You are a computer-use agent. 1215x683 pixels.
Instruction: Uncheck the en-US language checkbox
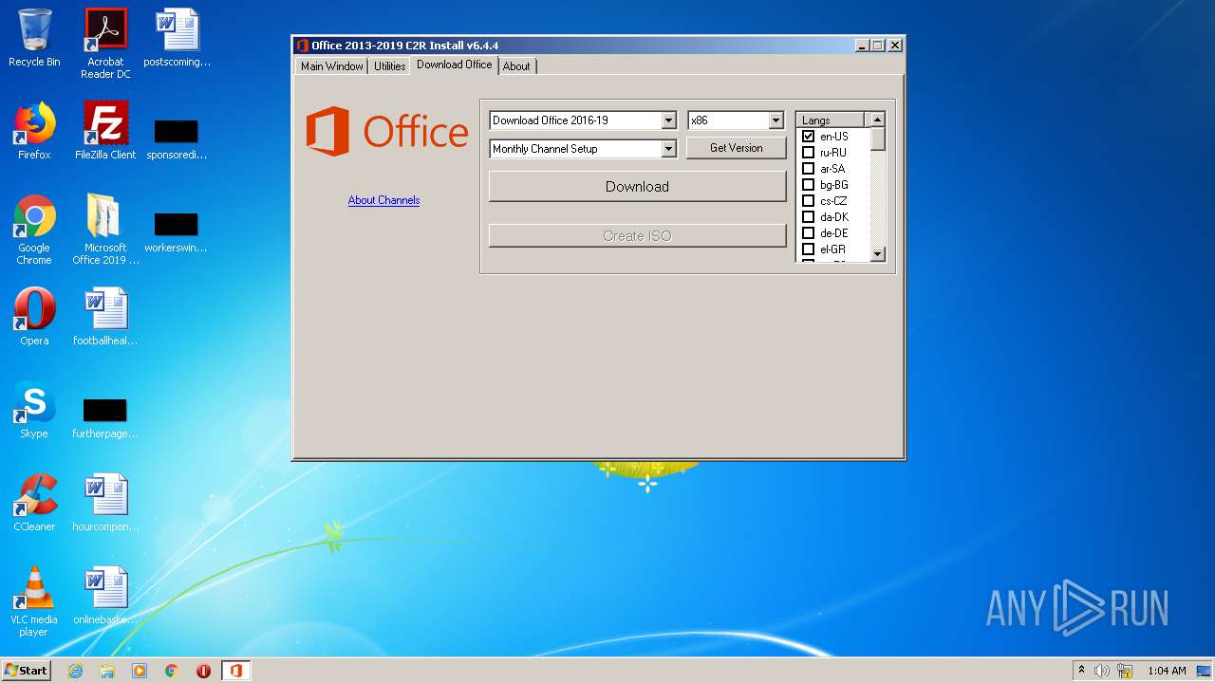click(809, 137)
